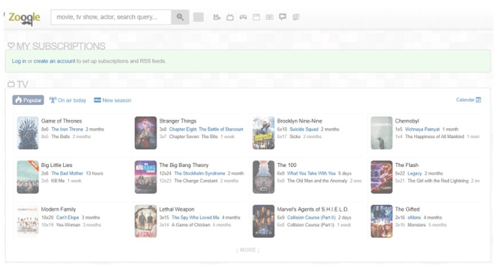495x268 pixels.
Task: Click the TV section heading icon
Action: pyautogui.click(x=11, y=84)
